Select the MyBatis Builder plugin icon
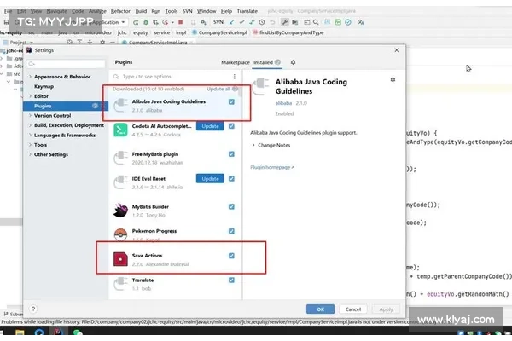The height and width of the screenshot is (341, 512). click(120, 211)
